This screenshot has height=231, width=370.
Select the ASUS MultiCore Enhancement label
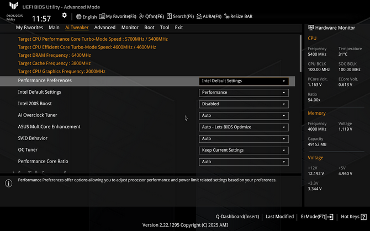point(49,127)
